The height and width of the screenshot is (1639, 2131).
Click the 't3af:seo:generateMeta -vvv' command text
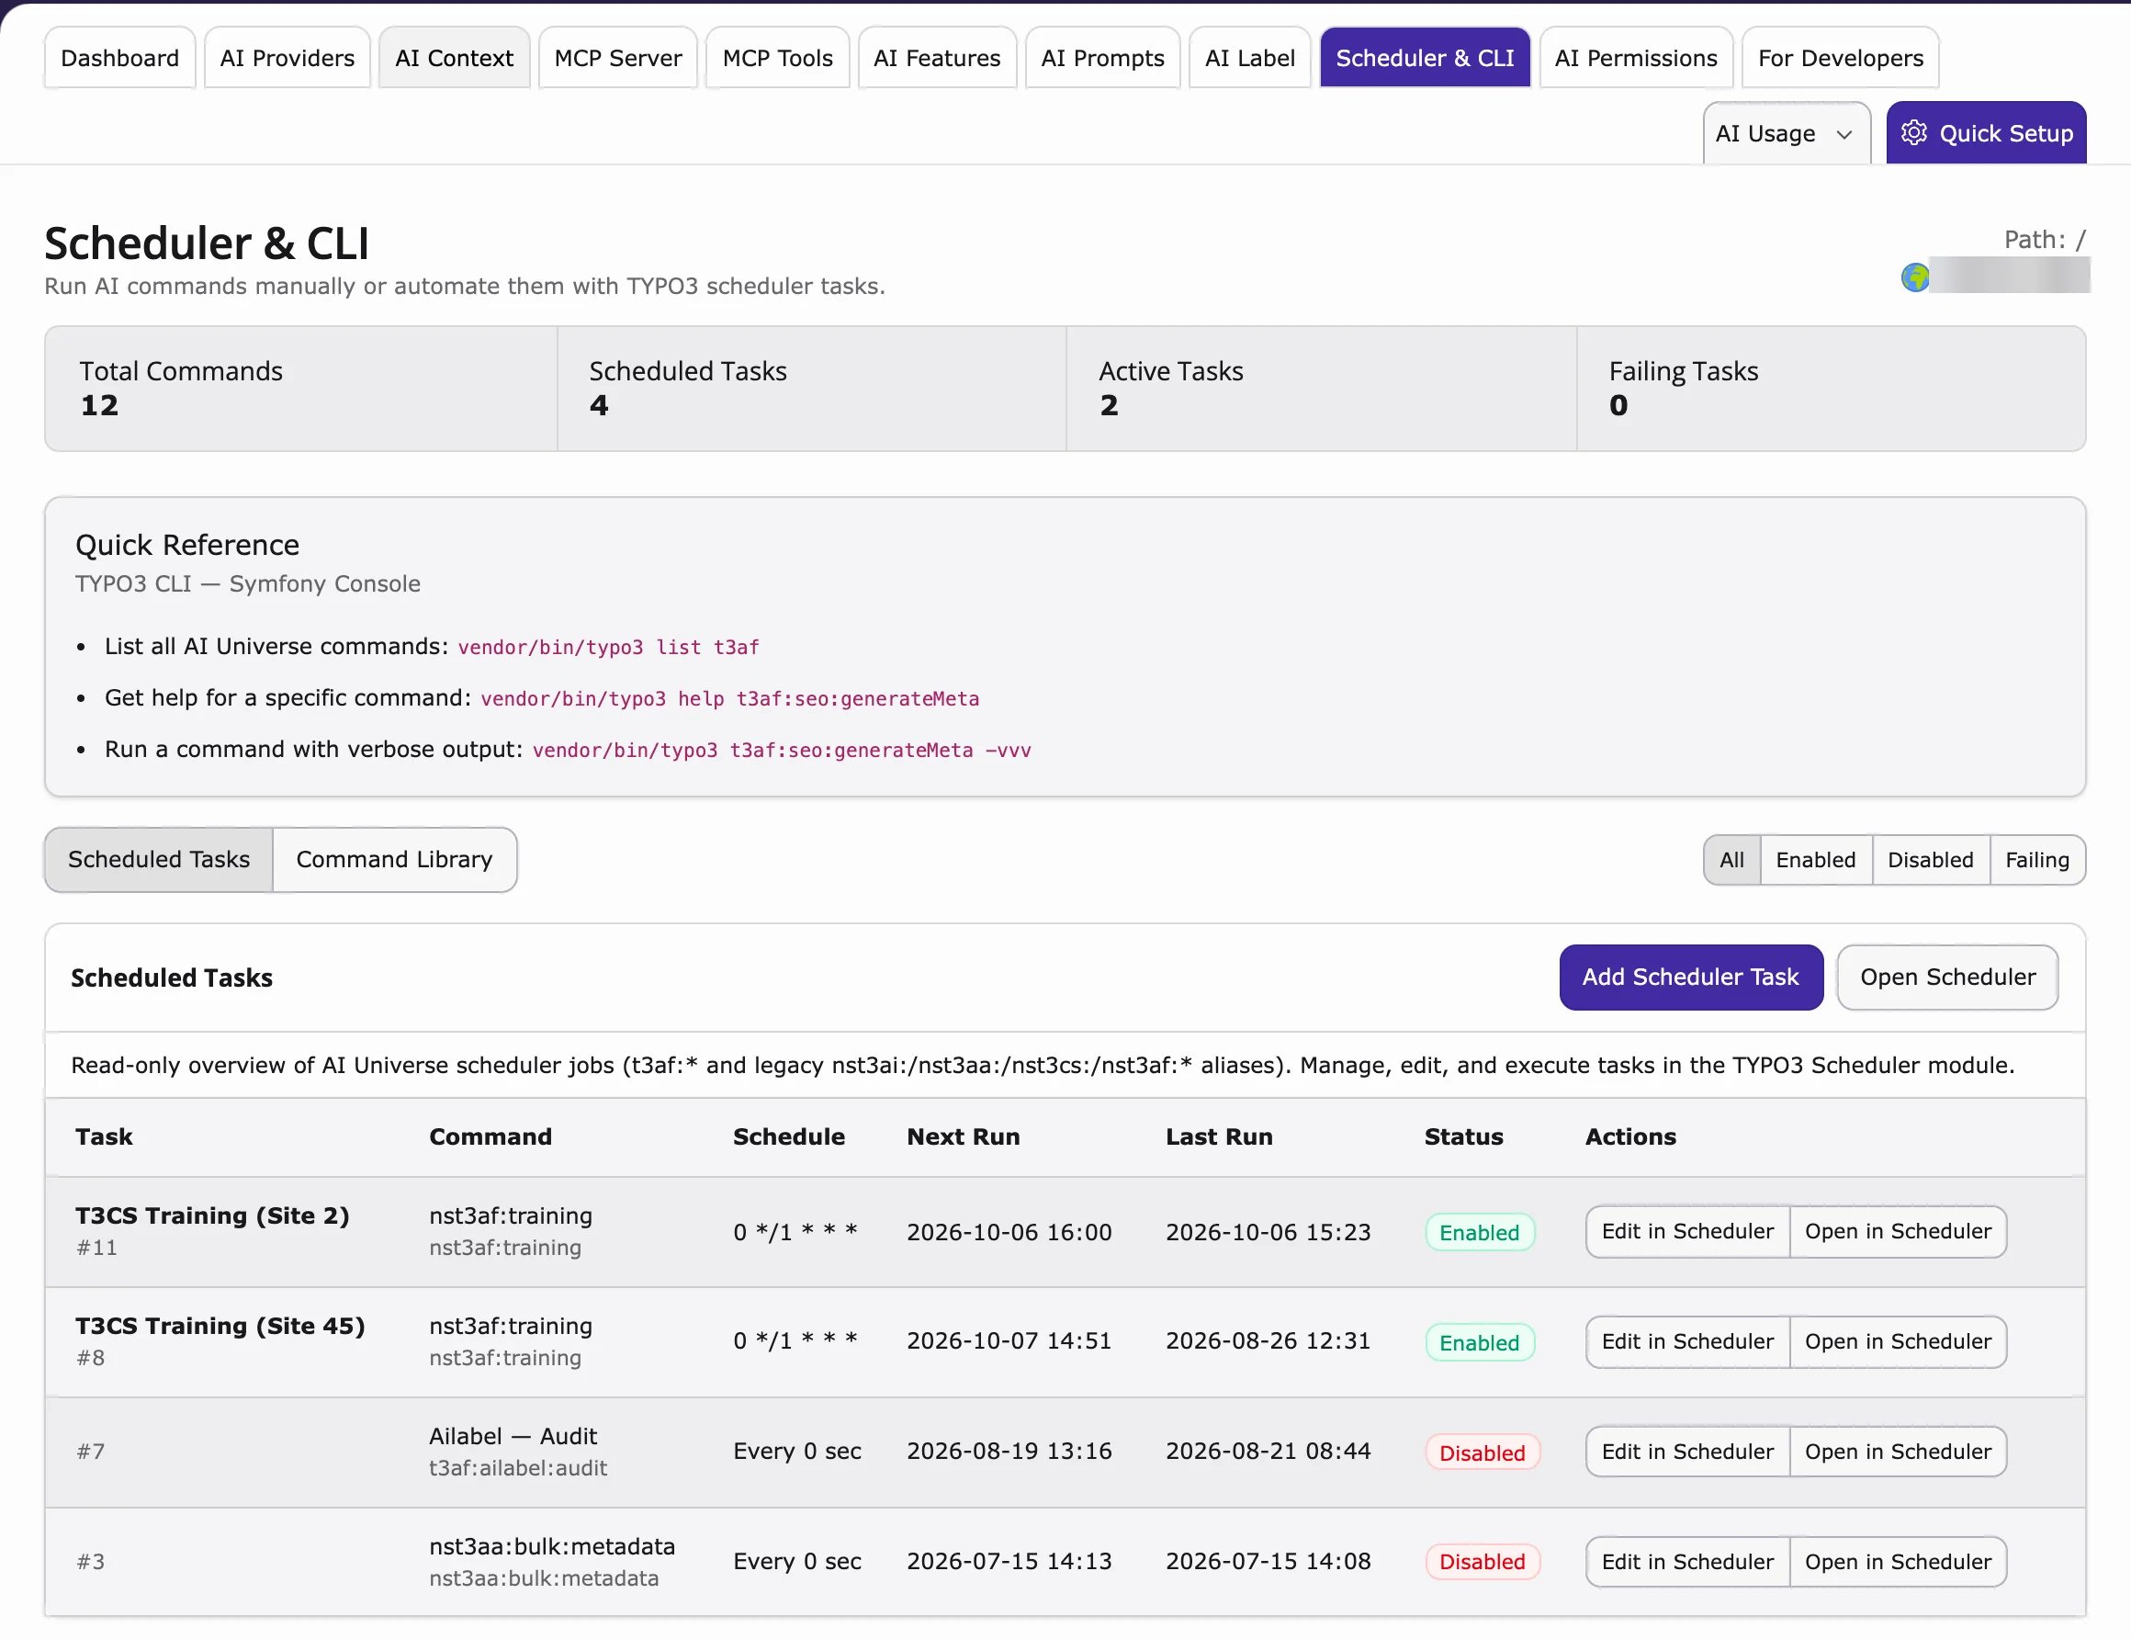880,751
